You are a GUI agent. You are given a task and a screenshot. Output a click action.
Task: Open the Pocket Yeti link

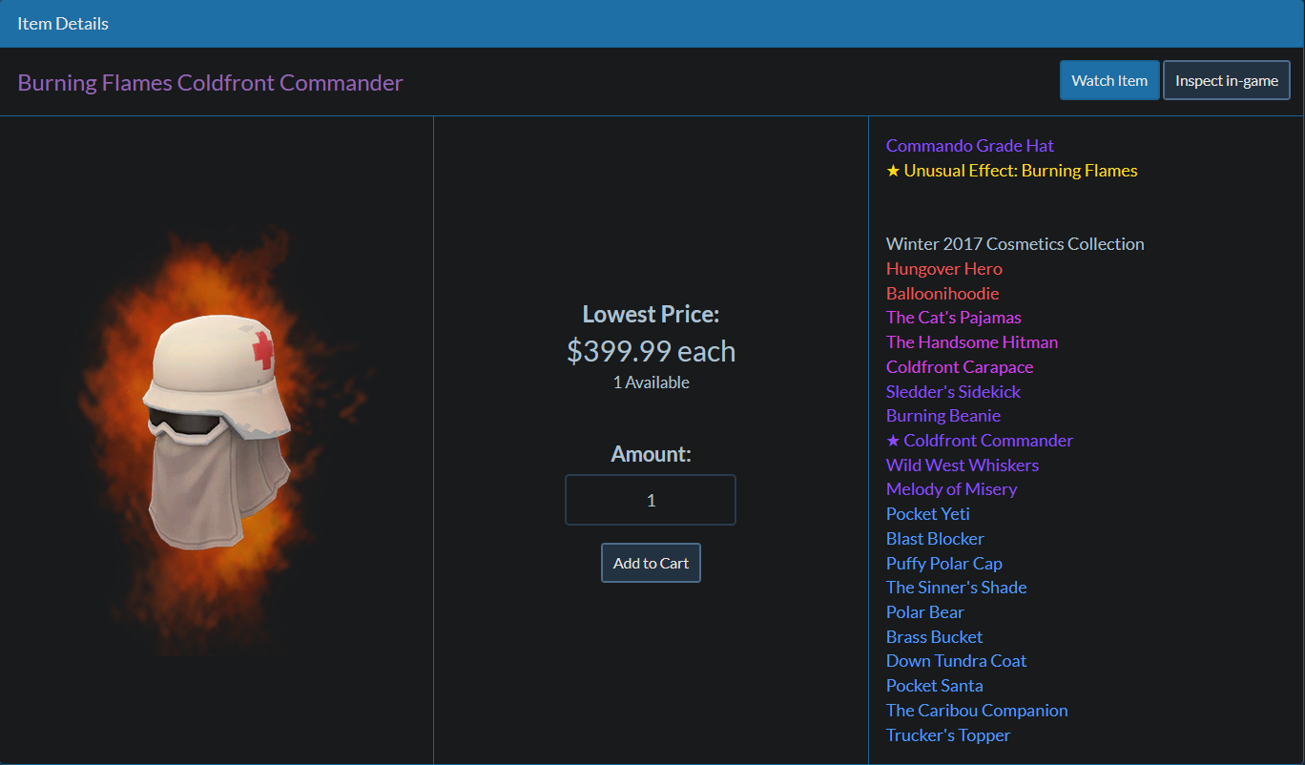(928, 514)
